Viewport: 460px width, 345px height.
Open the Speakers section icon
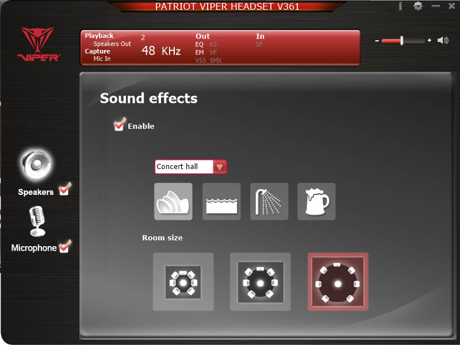pyautogui.click(x=36, y=164)
